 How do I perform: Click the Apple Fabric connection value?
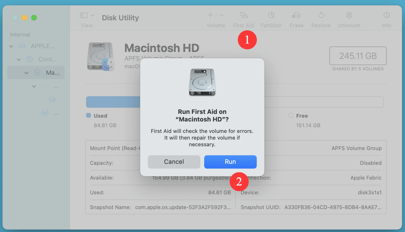[366, 178]
